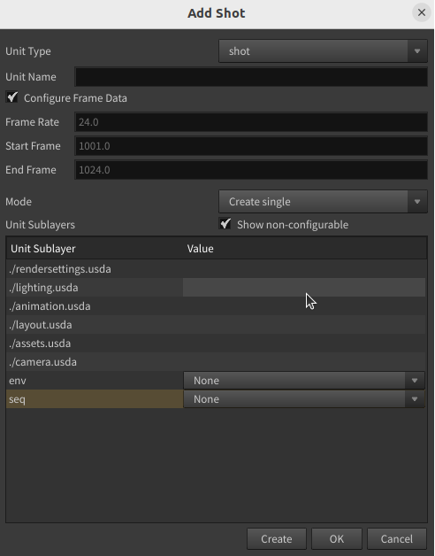435x556 pixels.
Task: Click the Frame Rate field
Action: (251, 122)
